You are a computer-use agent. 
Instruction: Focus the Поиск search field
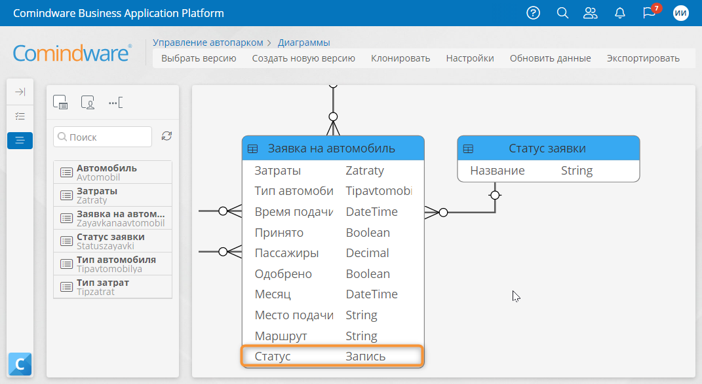pos(102,137)
